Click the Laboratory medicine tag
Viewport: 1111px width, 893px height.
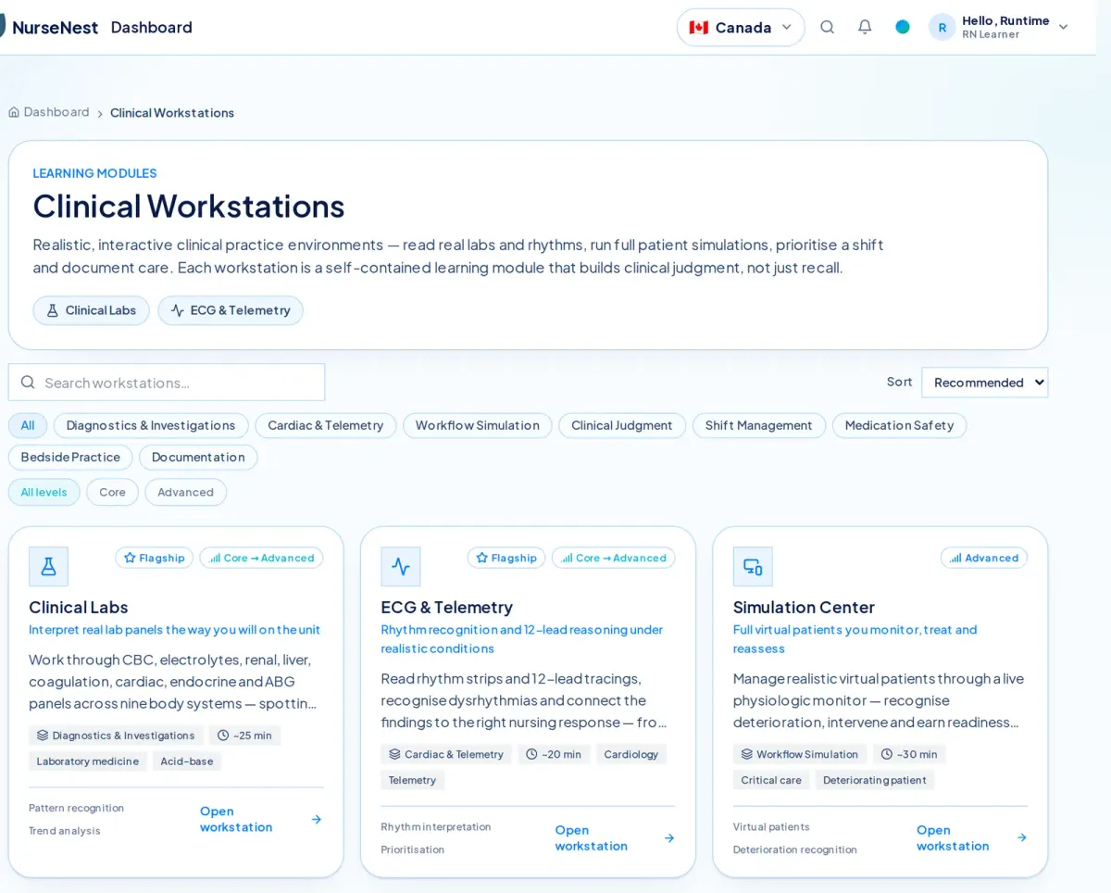pos(88,761)
